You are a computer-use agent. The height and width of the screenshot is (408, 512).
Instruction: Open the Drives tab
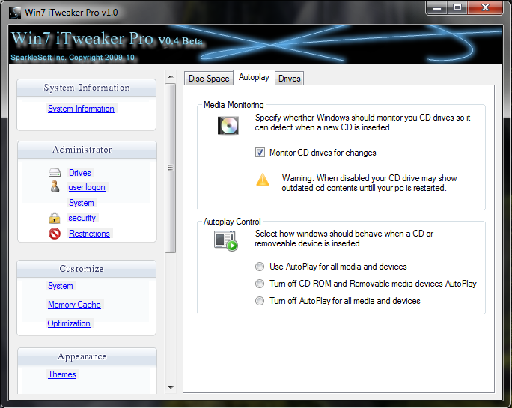click(x=289, y=79)
